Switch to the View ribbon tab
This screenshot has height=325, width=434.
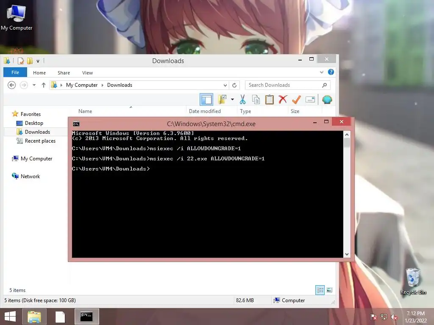tap(87, 73)
